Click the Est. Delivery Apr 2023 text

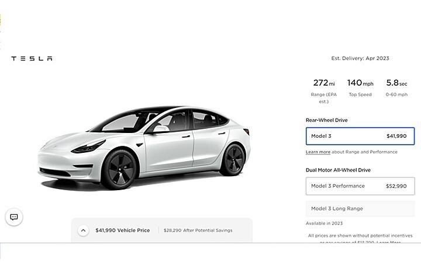tap(360, 58)
